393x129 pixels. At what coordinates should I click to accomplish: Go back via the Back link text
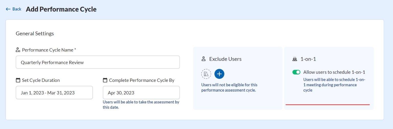click(17, 9)
